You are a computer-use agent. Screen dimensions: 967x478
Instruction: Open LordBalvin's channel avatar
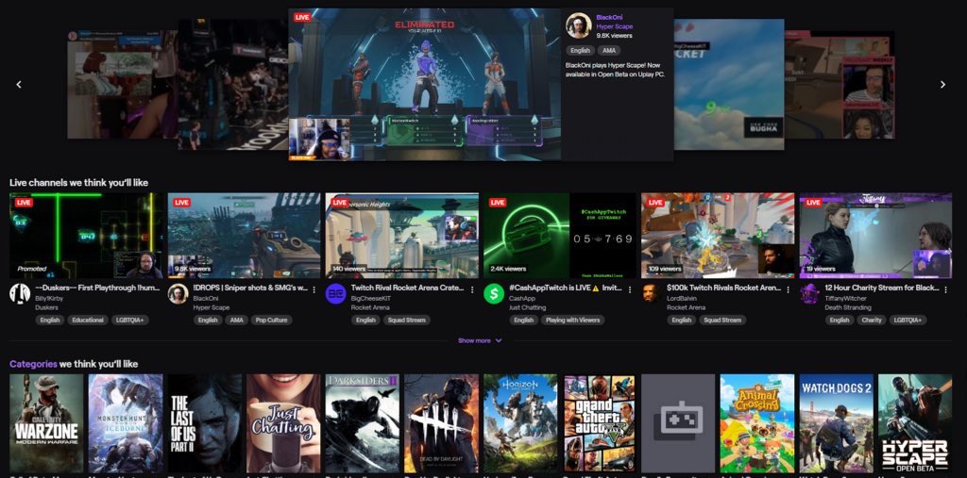point(650,293)
